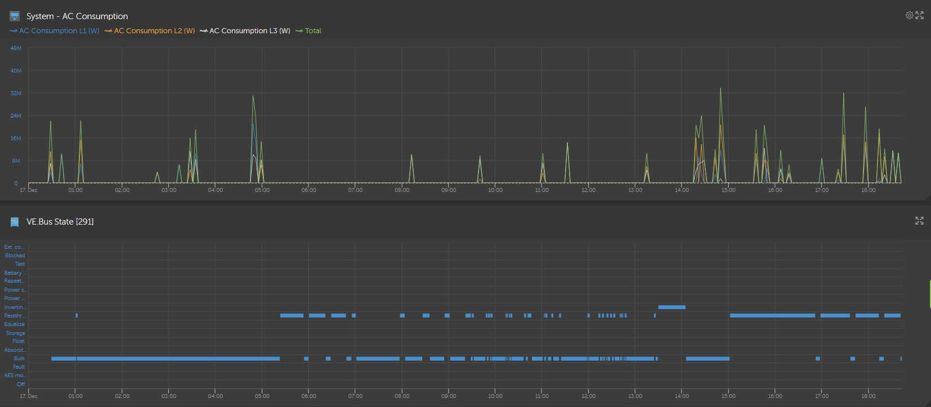The width and height of the screenshot is (931, 407).
Task: Click the 17:00 label in VE.Bus State chart
Action: click(822, 396)
